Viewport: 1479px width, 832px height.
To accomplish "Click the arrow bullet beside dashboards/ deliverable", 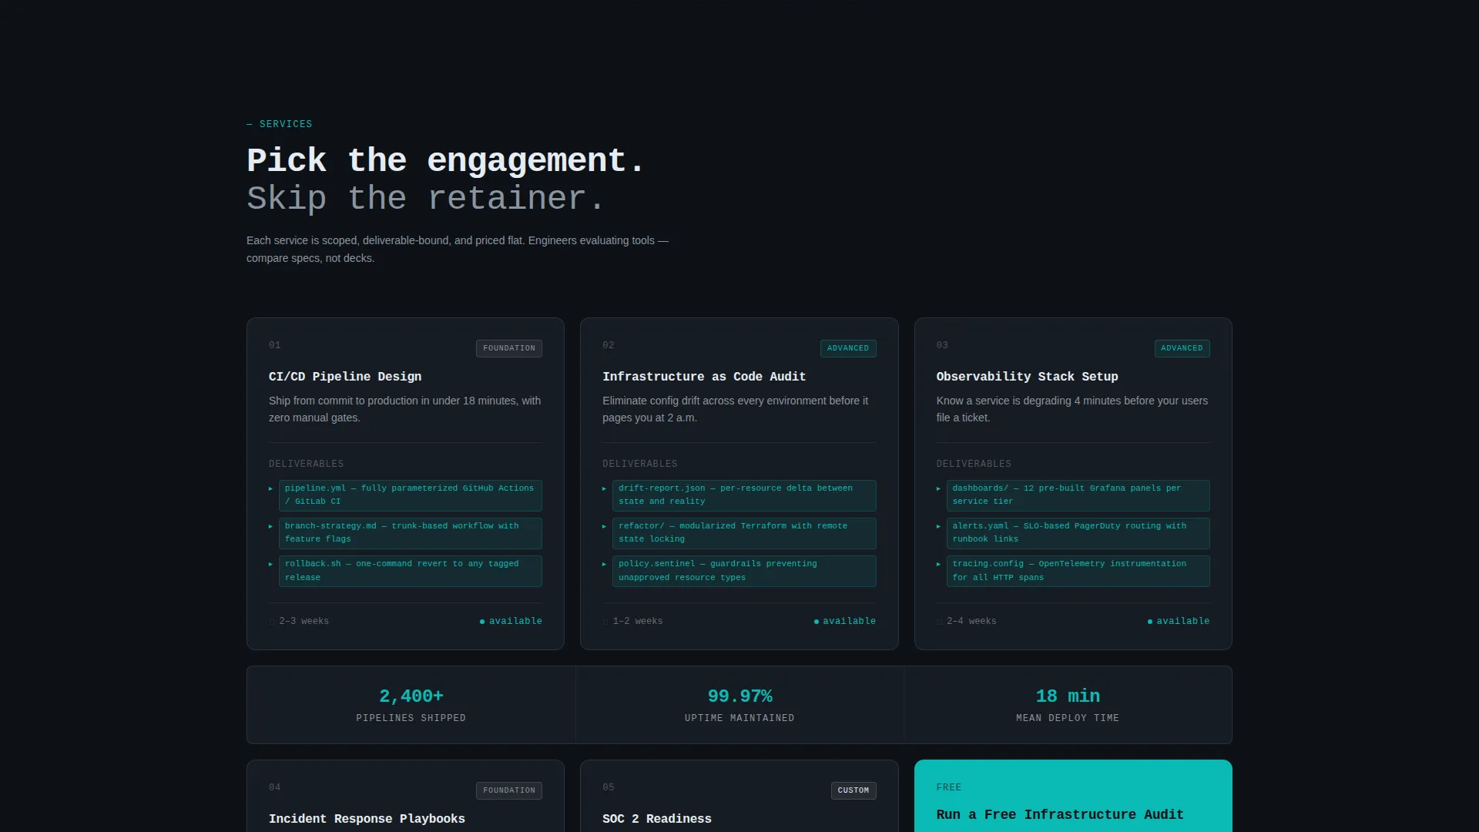I will [938, 488].
